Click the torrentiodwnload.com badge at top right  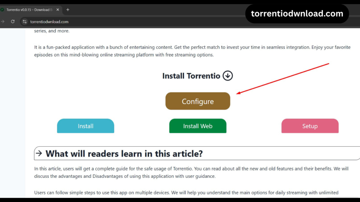click(297, 13)
